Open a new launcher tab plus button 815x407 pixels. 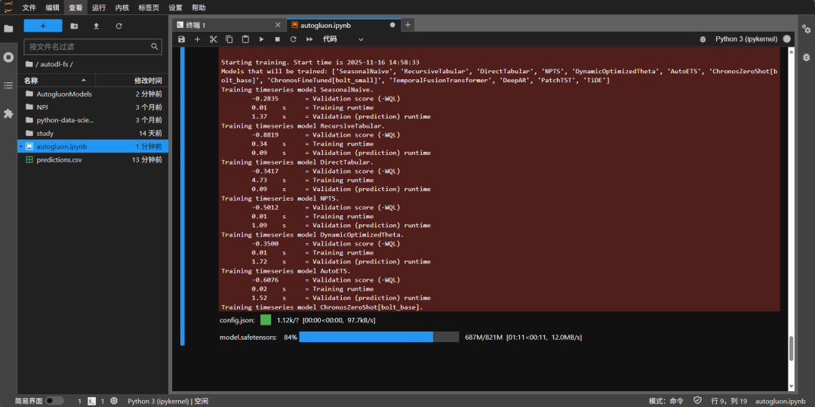pos(407,25)
